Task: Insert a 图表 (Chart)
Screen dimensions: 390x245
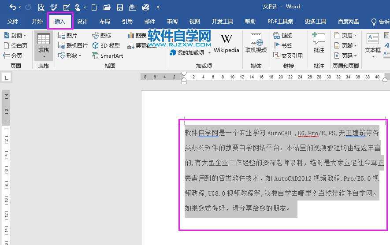Action: 137,35
